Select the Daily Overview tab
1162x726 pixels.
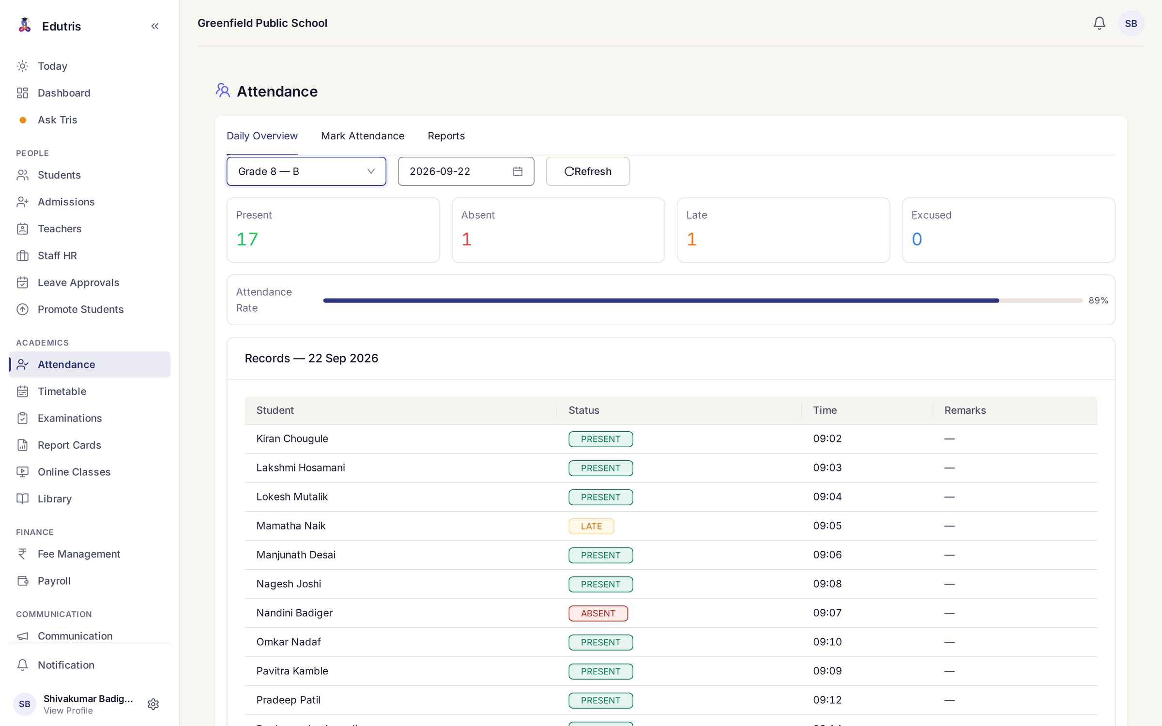coord(262,136)
